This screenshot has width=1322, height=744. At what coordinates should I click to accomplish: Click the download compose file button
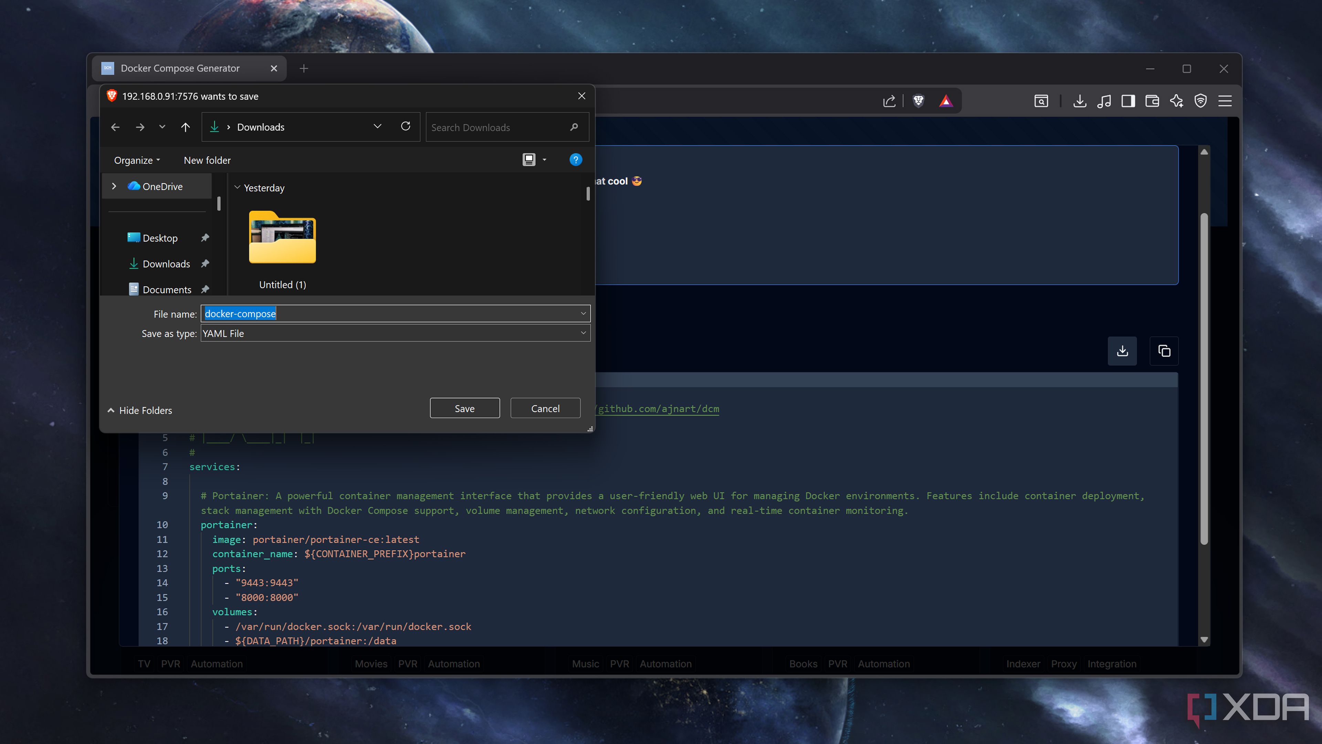coord(1122,351)
